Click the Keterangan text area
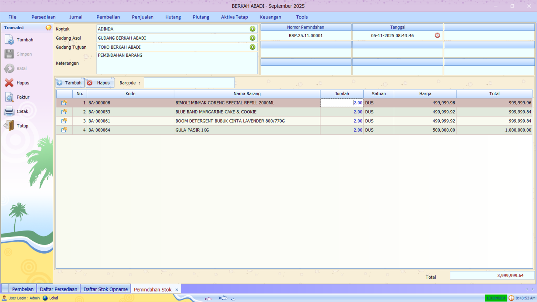Image resolution: width=537 pixels, height=302 pixels. click(x=177, y=63)
